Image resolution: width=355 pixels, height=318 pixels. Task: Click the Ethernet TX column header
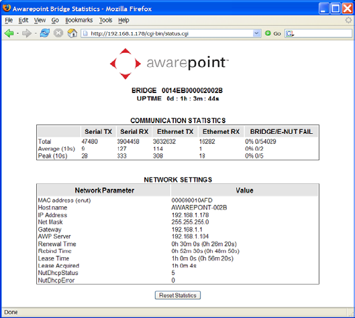175,131
